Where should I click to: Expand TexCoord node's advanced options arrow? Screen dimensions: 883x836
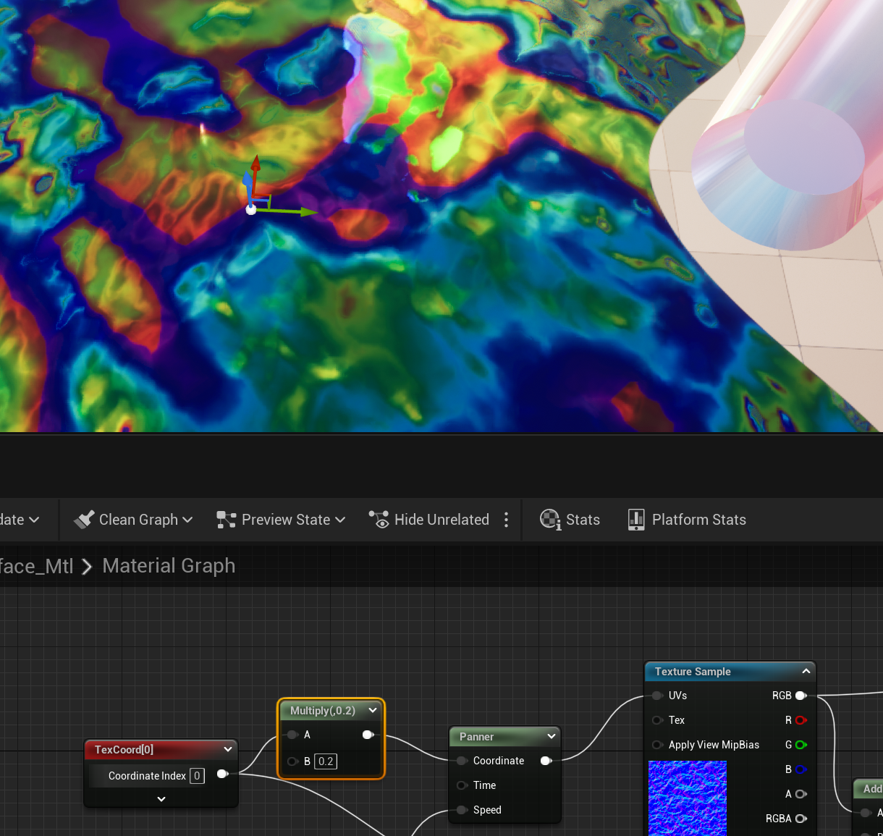[161, 799]
